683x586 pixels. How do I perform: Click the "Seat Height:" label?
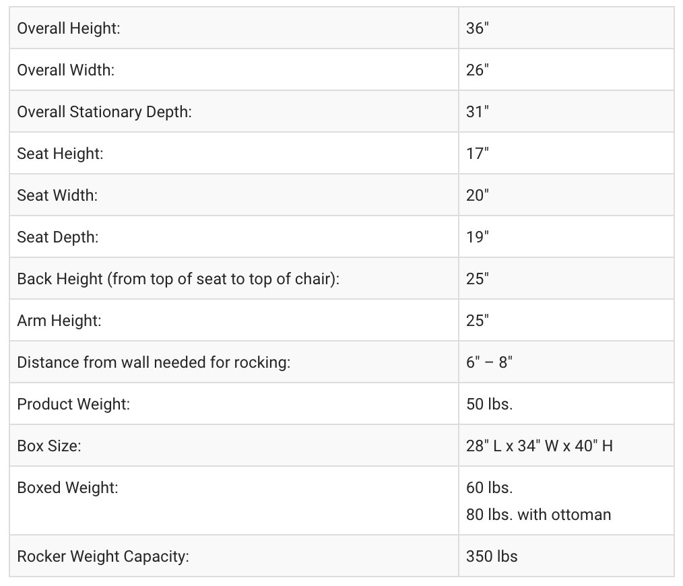[x=60, y=154]
